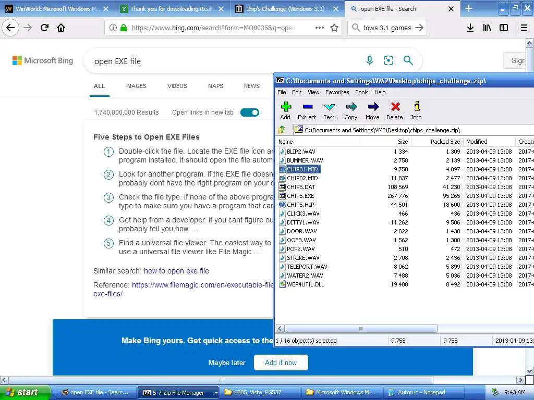This screenshot has width=534, height=400.
Task: Sort by Packed Size column header
Action: point(437,142)
